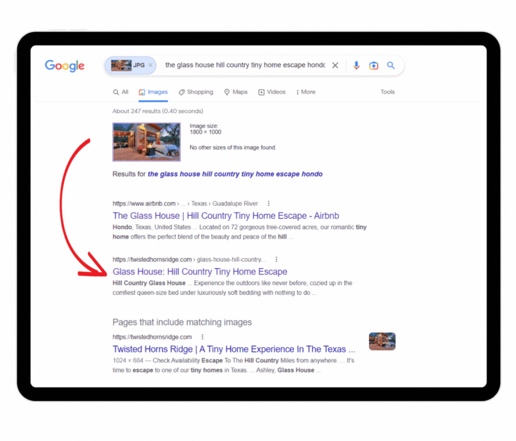Clear the search box text
516x441 pixels.
(335, 66)
